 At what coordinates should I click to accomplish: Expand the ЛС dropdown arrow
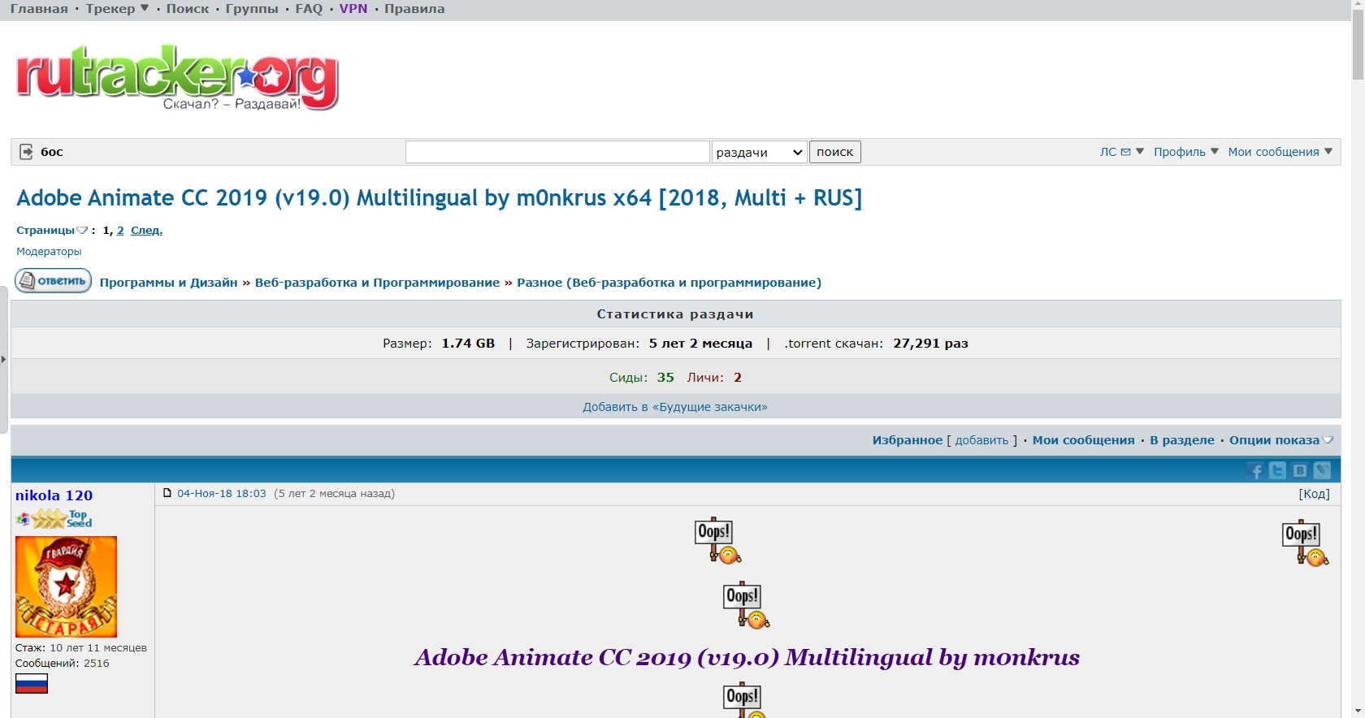[x=1140, y=151]
